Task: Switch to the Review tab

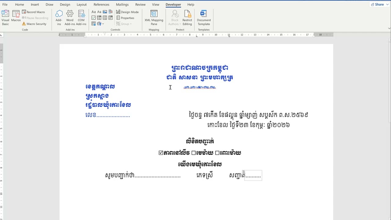Action: 140,4
